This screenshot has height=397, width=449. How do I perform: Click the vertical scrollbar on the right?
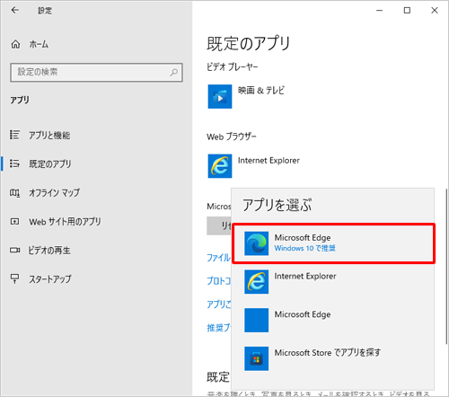click(446, 267)
